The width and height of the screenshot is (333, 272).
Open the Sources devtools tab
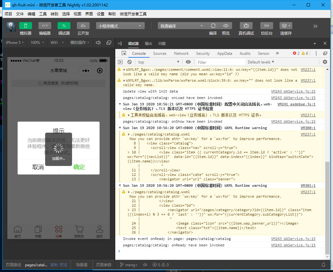(160, 54)
